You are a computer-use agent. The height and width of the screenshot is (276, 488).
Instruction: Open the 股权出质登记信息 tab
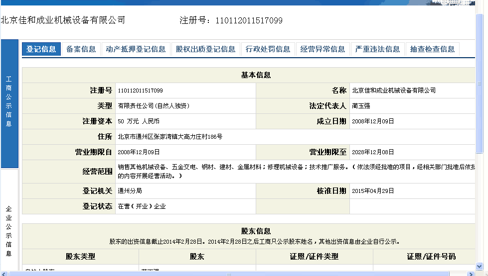[x=205, y=49]
